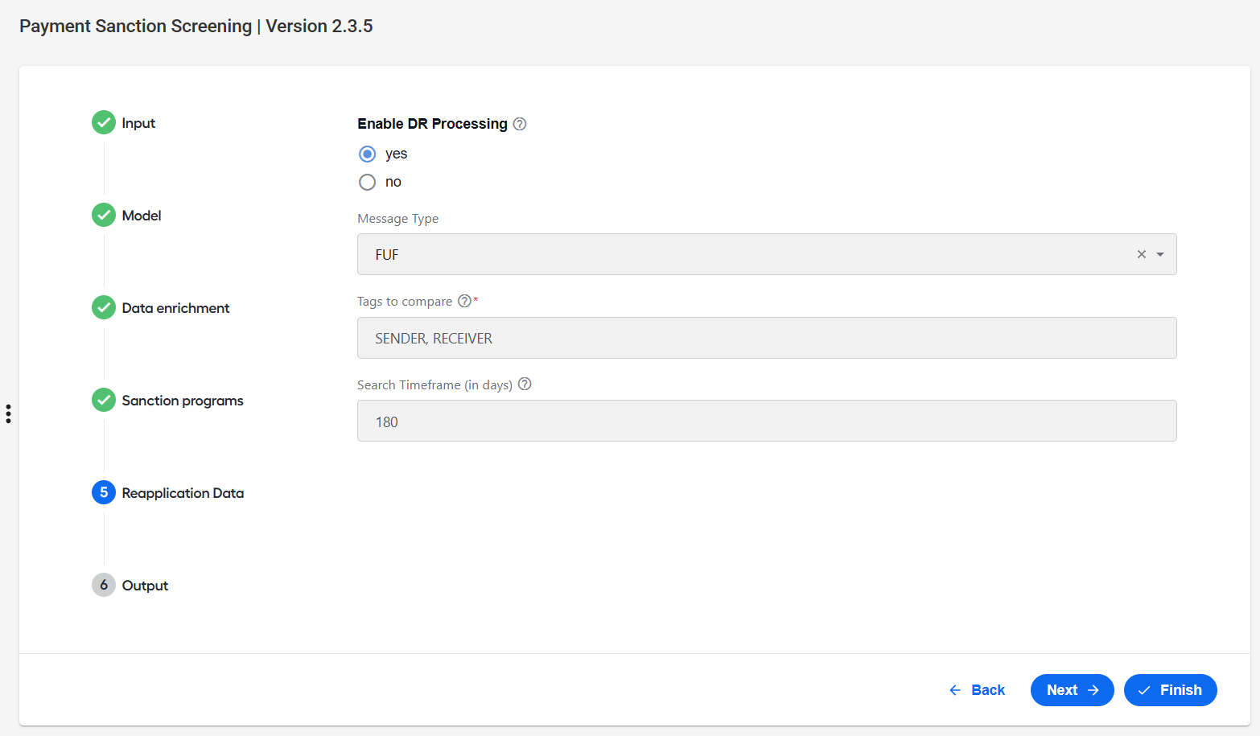Open the Message Type FUF combo box
Screen dimensions: 1260x736
click(767, 254)
